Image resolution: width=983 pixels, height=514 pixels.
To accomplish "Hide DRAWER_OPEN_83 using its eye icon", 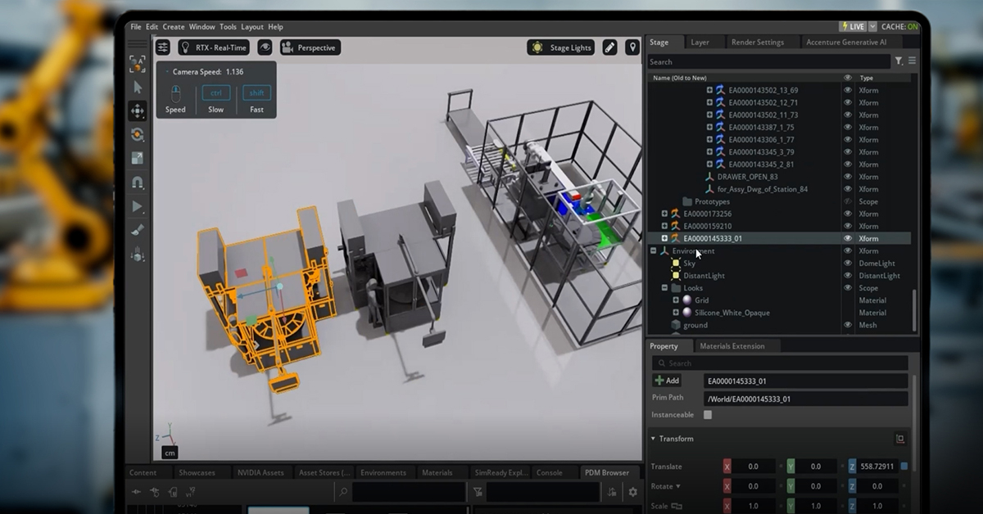I will click(x=848, y=177).
